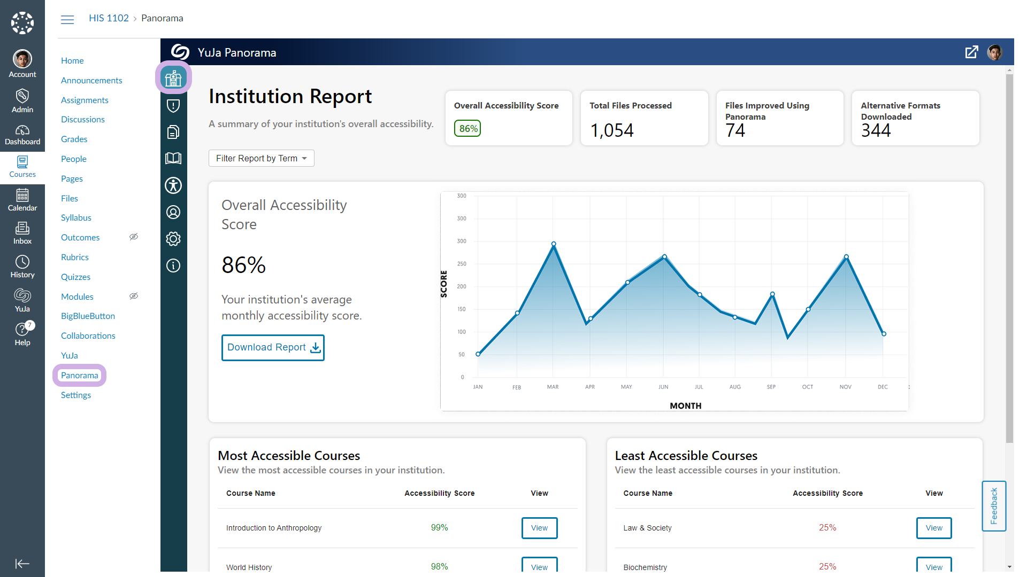Click the Download Report button
This screenshot has width=1027, height=577.
(x=273, y=347)
